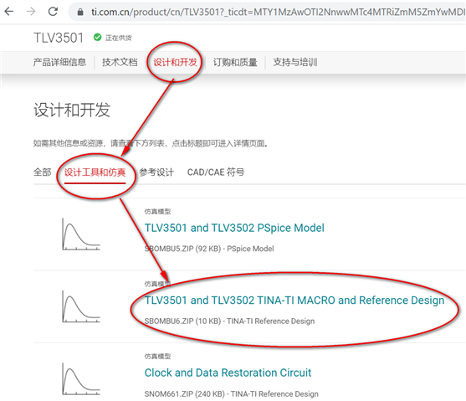This screenshot has height=401, width=466.
Task: Open the 设计和开发 tab
Action: click(175, 62)
